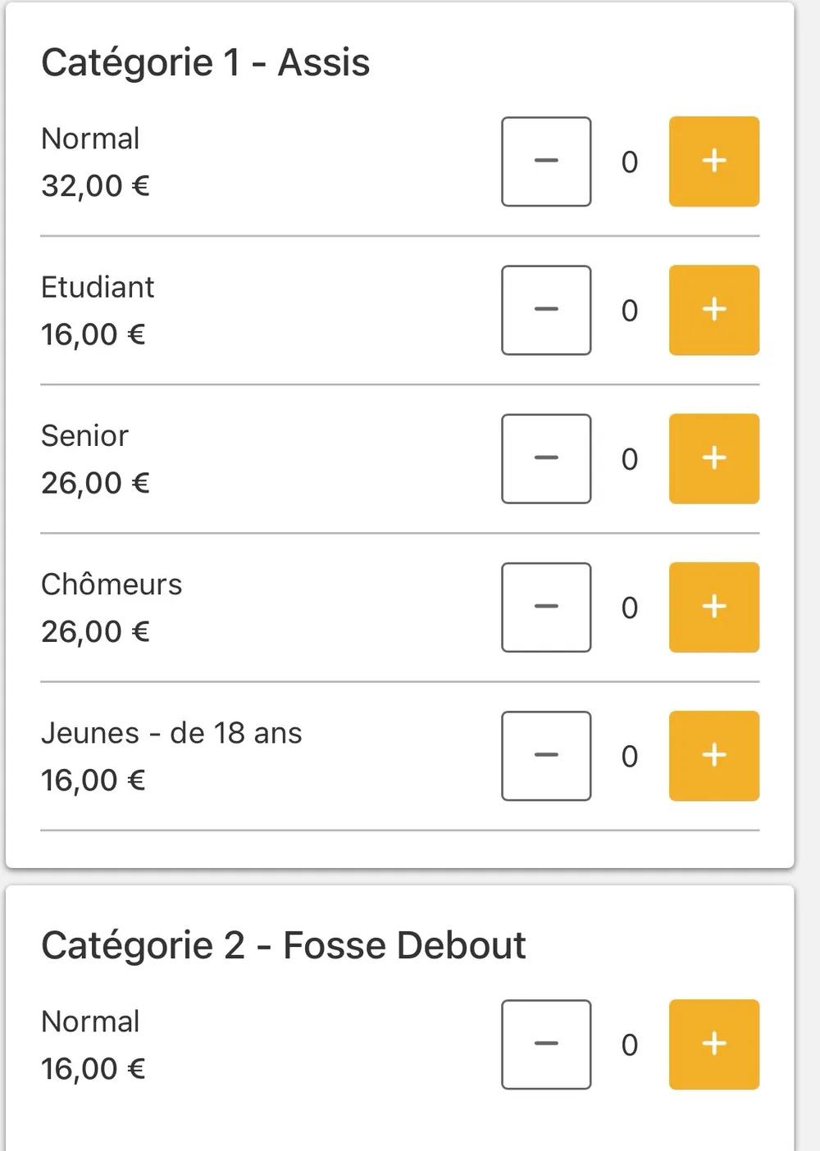Screen dimensions: 820x1151
Task: Add a Fosse Debout Normal ticket
Action: (713, 1044)
